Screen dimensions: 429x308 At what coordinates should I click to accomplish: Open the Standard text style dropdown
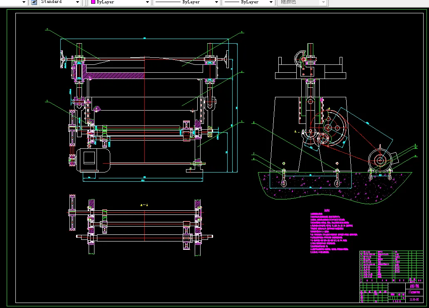click(77, 2)
